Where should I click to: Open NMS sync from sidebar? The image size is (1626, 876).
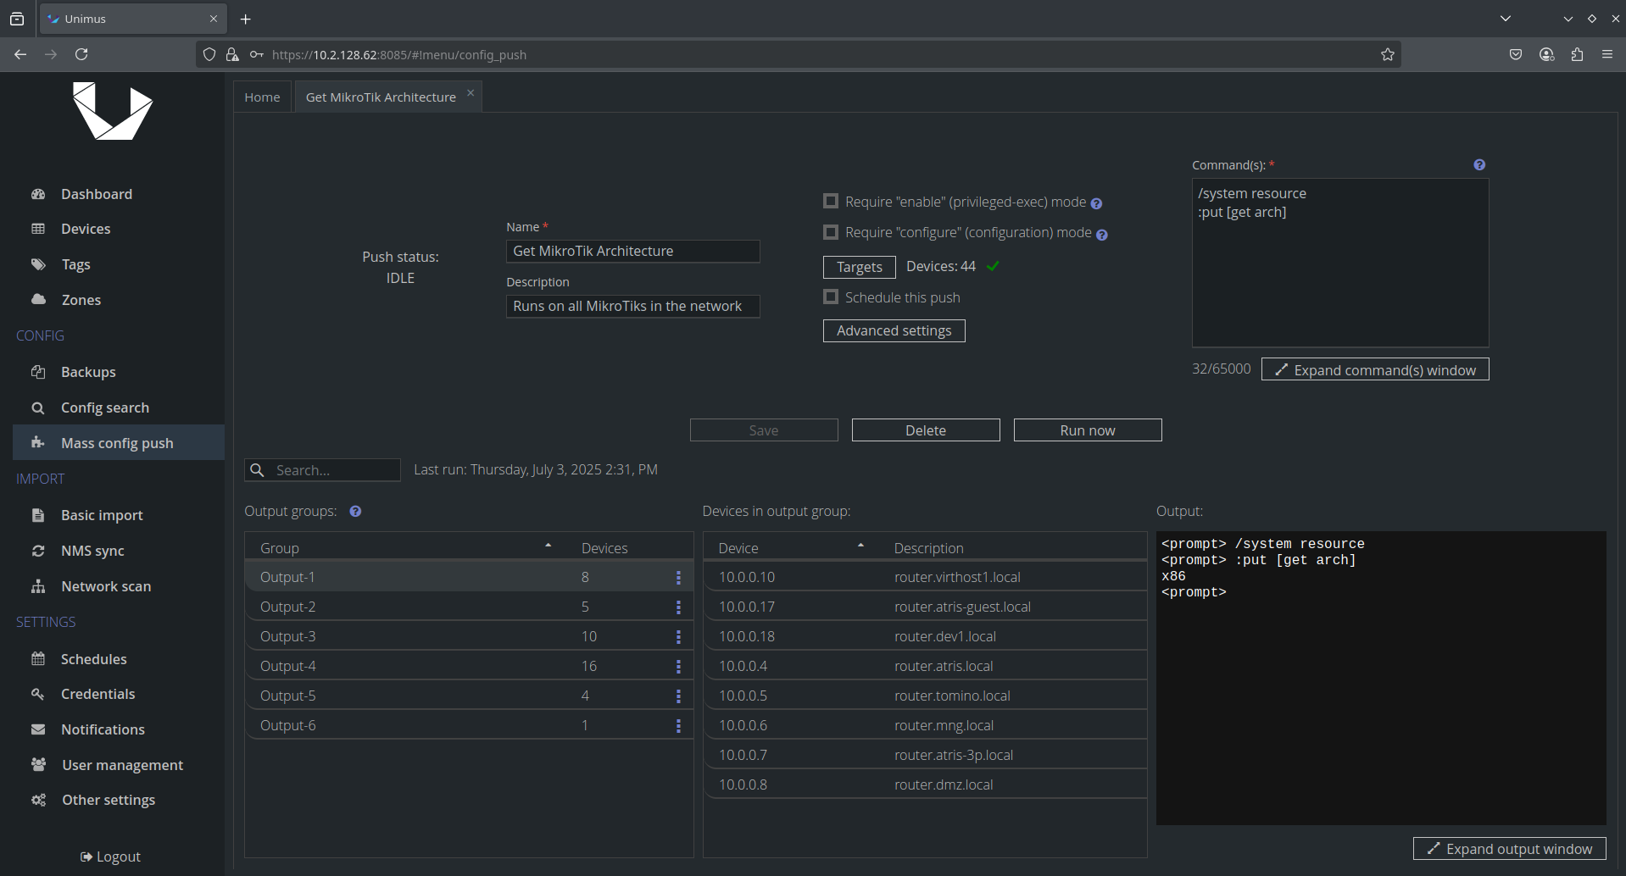(x=92, y=551)
